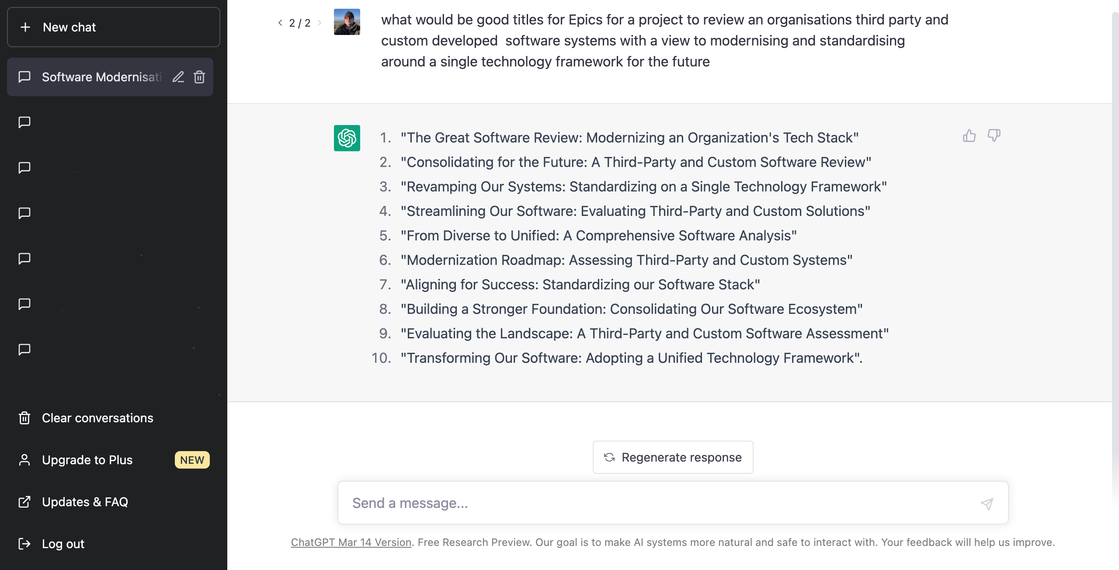Navigate to previous response with left chevron

click(280, 22)
